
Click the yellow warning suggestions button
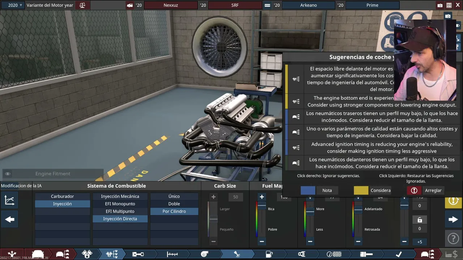click(x=453, y=201)
